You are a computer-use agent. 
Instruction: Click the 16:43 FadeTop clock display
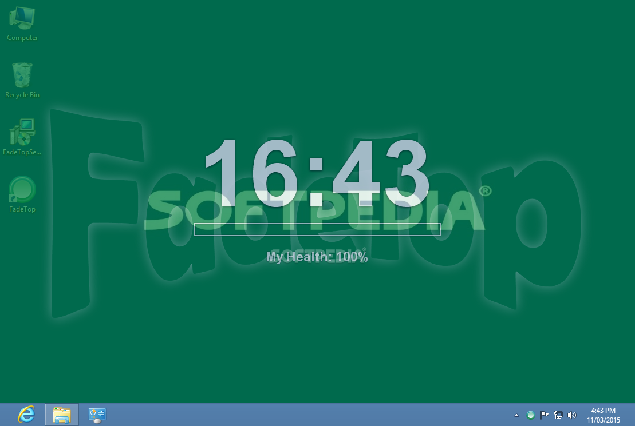click(317, 173)
